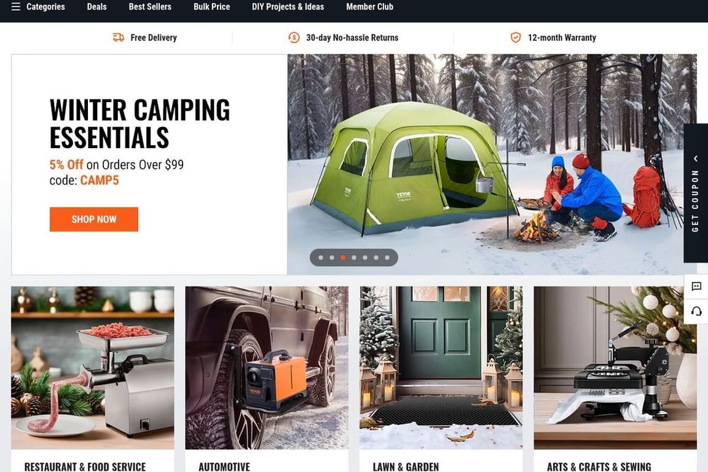Click the 30-day returns dollar icon

(294, 37)
